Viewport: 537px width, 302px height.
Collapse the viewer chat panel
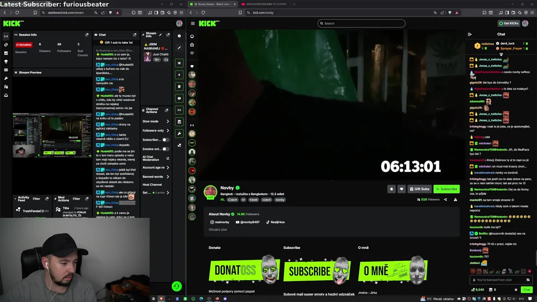coord(469,34)
